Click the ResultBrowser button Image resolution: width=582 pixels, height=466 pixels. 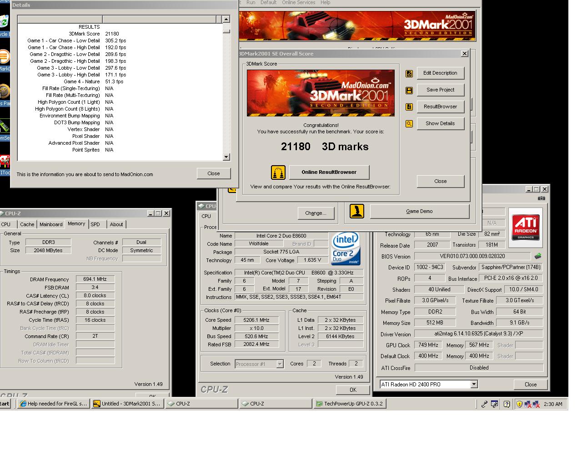click(440, 107)
